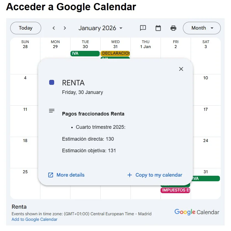Screen dimensions: 231x231
Task: Open the print calendar icon
Action: coord(173,28)
